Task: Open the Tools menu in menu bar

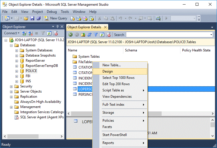Action: 65,12
